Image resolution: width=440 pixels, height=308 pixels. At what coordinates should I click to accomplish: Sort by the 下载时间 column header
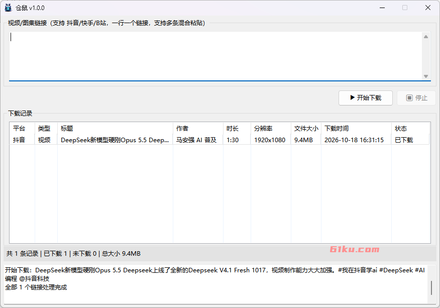(356, 128)
